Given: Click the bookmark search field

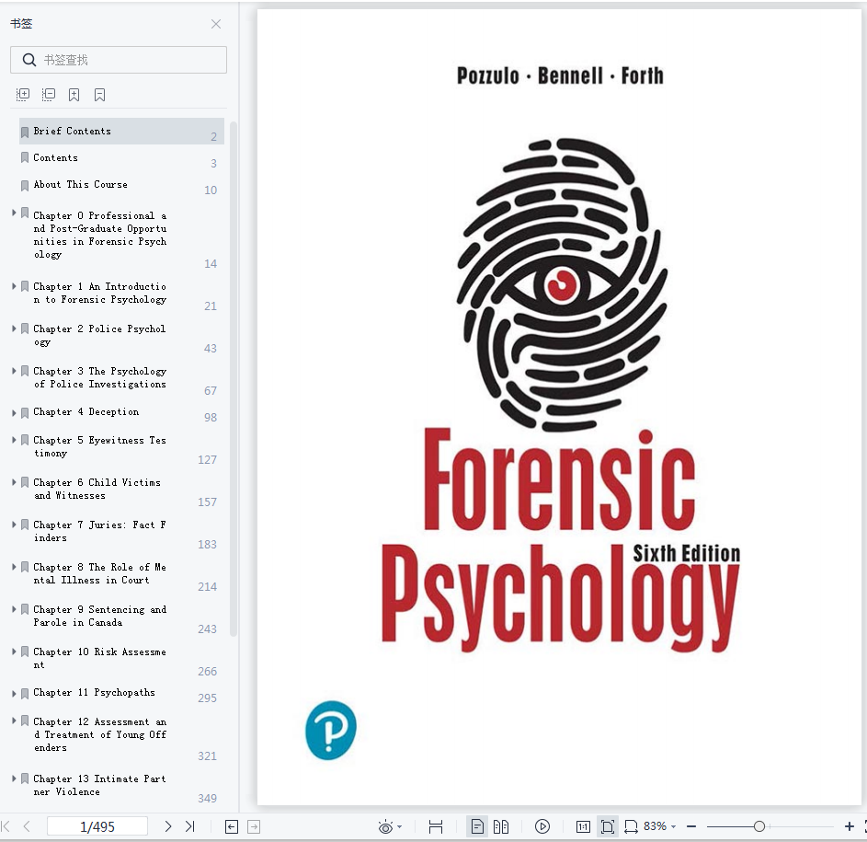Looking at the screenshot, I should [119, 60].
